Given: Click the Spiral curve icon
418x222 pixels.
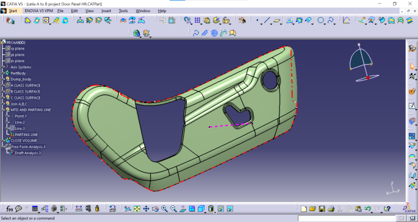Looking at the screenshot, I should (x=214, y=33).
